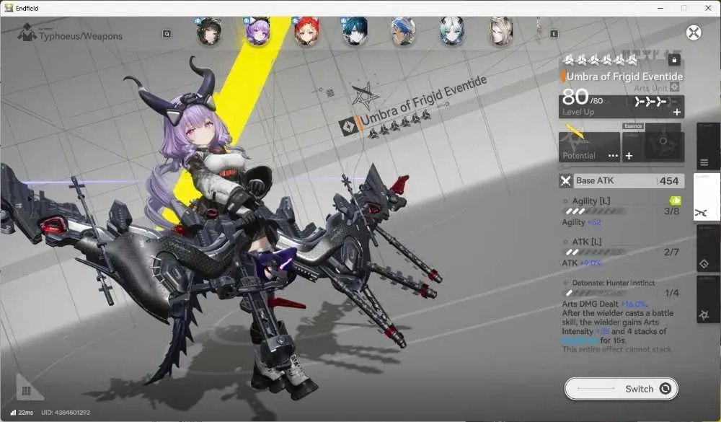Screen dimensions: 721x422
Task: Click the E next-operator key icon
Action: pos(554,34)
